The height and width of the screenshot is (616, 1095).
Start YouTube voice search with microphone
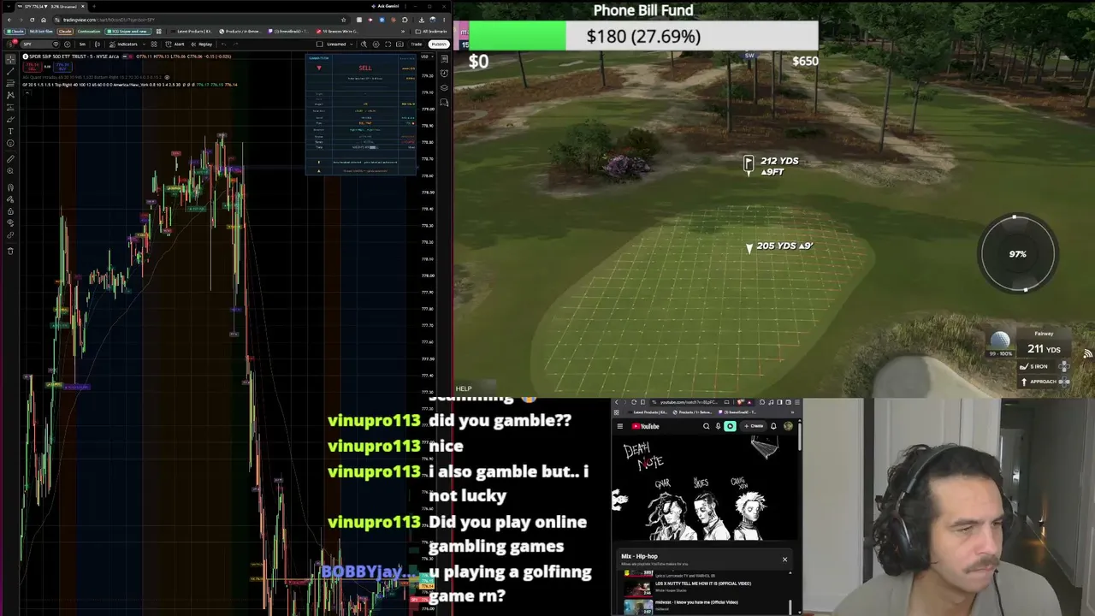pyautogui.click(x=719, y=426)
